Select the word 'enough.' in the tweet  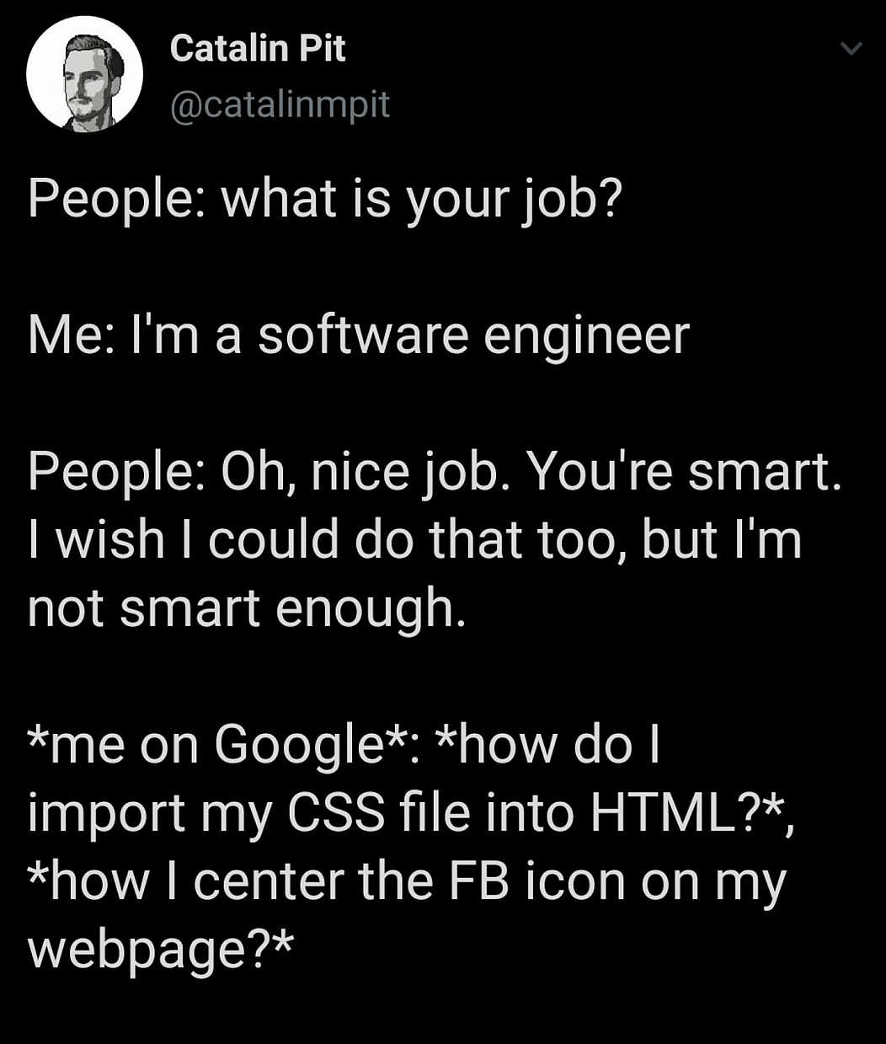371,610
